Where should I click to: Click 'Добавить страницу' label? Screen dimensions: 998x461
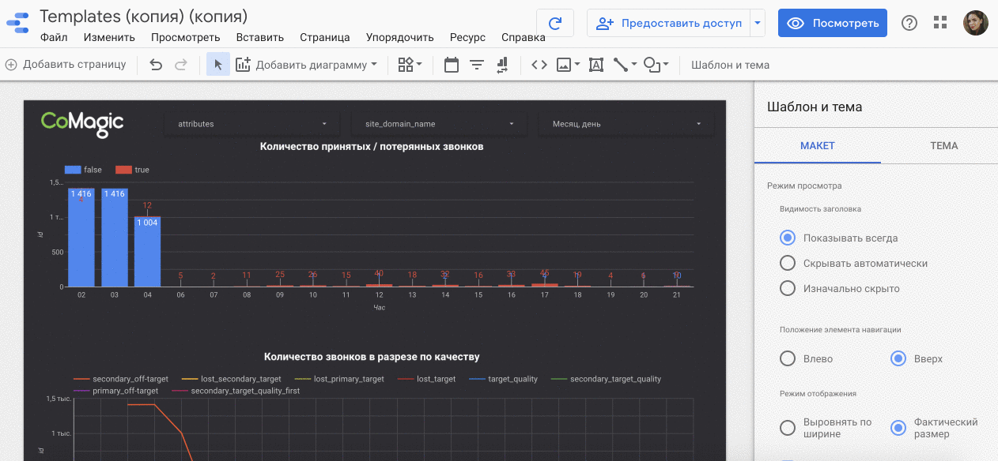tap(74, 65)
